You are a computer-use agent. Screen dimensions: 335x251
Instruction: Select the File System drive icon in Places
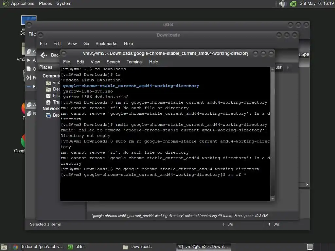[x=48, y=96]
